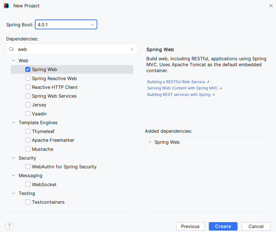Viewport: 276px width, 232px height.
Task: Click the external arrow beside 'Serving Web Content'
Action: (x=221, y=88)
